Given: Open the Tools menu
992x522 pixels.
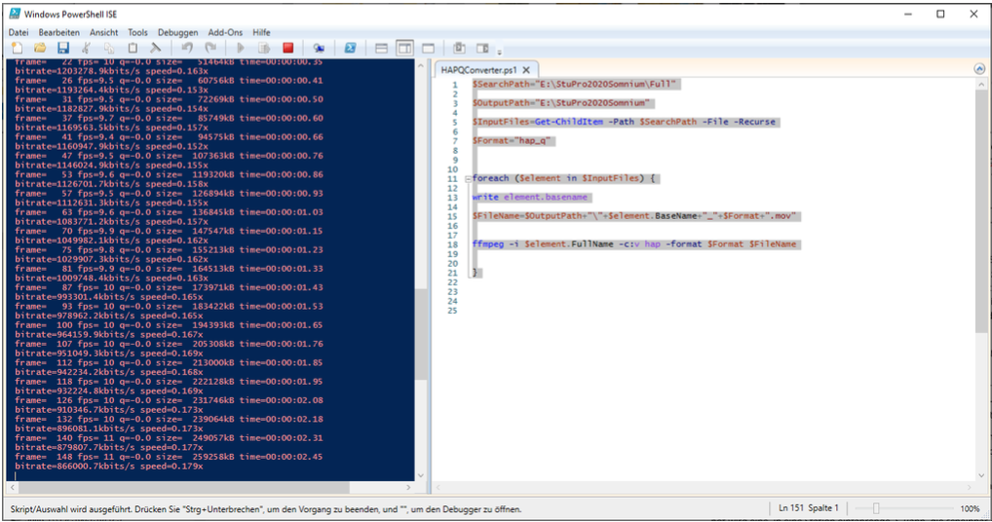Looking at the screenshot, I should click(x=137, y=32).
